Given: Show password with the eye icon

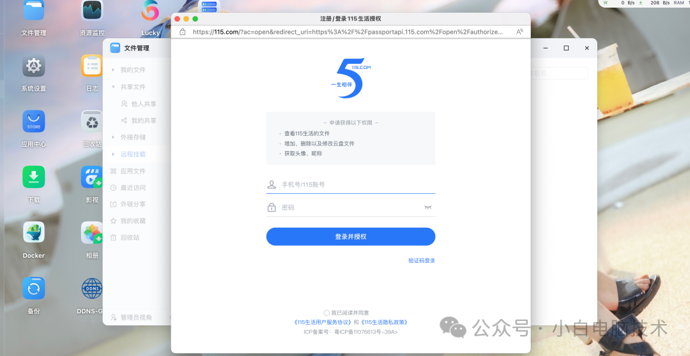Looking at the screenshot, I should click(x=427, y=207).
